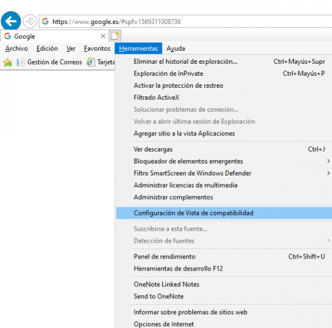Click the blue Back arrow button

(x=11, y=21)
